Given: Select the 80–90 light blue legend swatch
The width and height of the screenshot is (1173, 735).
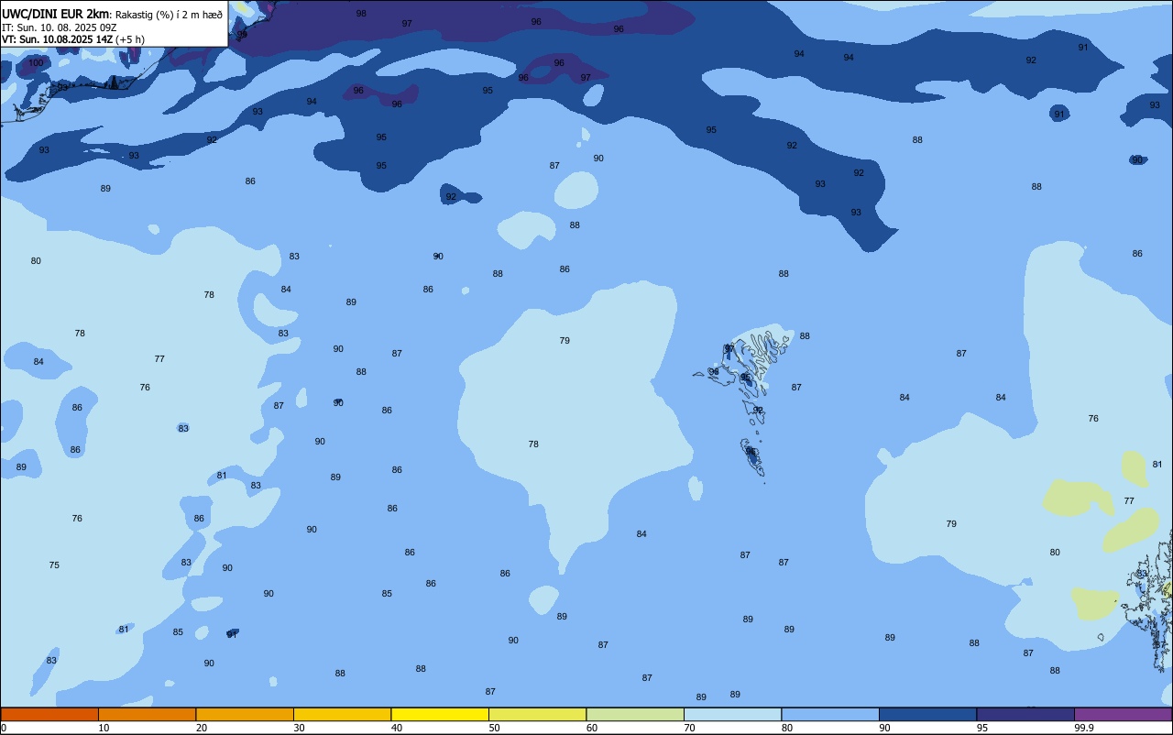Looking at the screenshot, I should (x=830, y=714).
